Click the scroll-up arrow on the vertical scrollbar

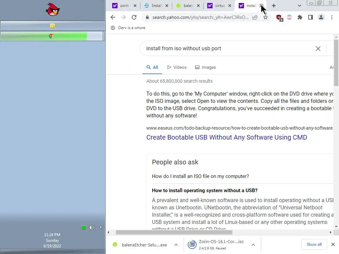(x=336, y=37)
